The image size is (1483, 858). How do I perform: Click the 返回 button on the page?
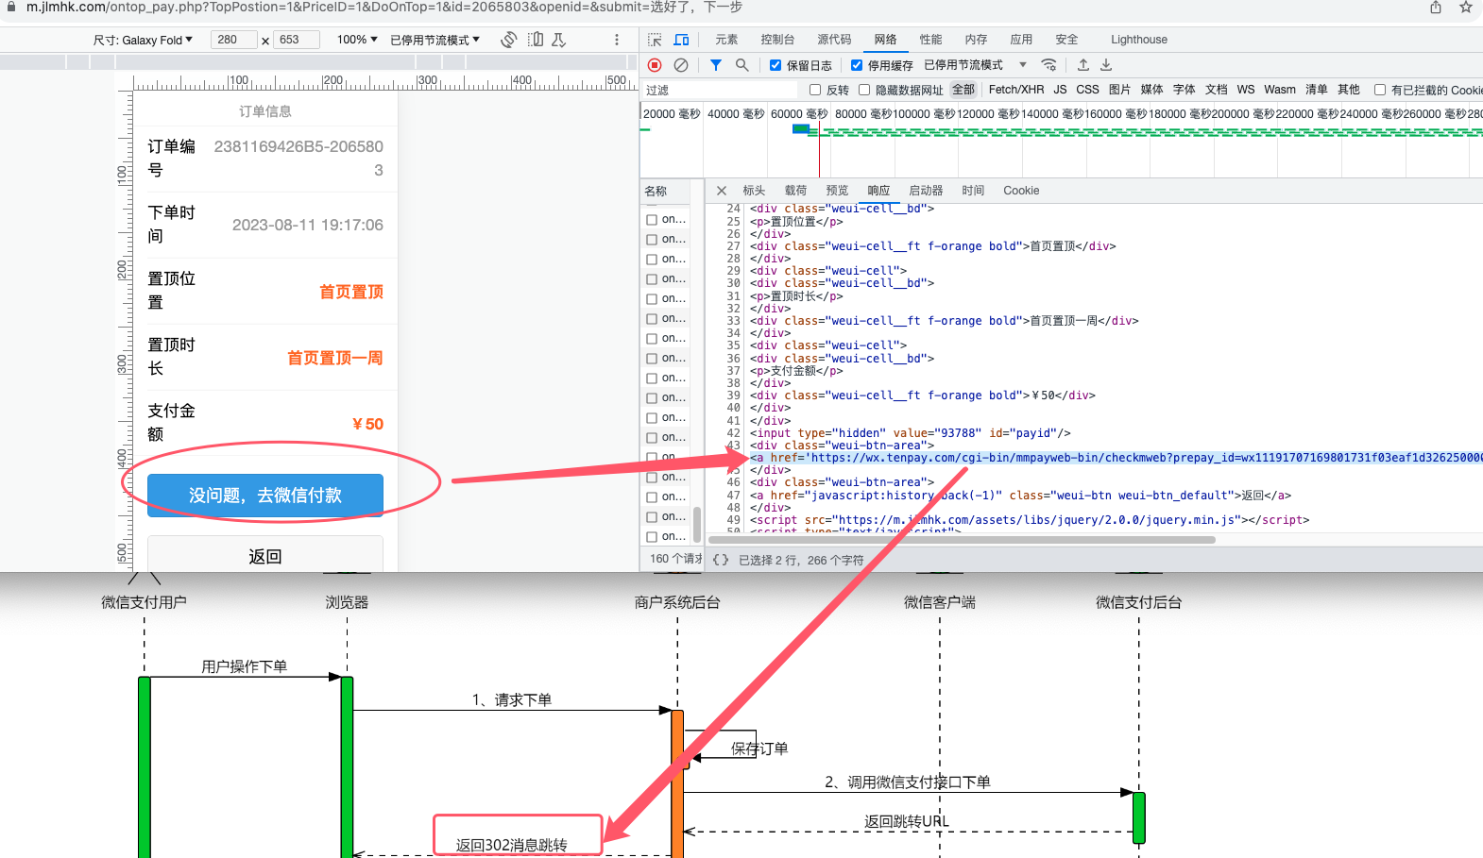point(265,555)
